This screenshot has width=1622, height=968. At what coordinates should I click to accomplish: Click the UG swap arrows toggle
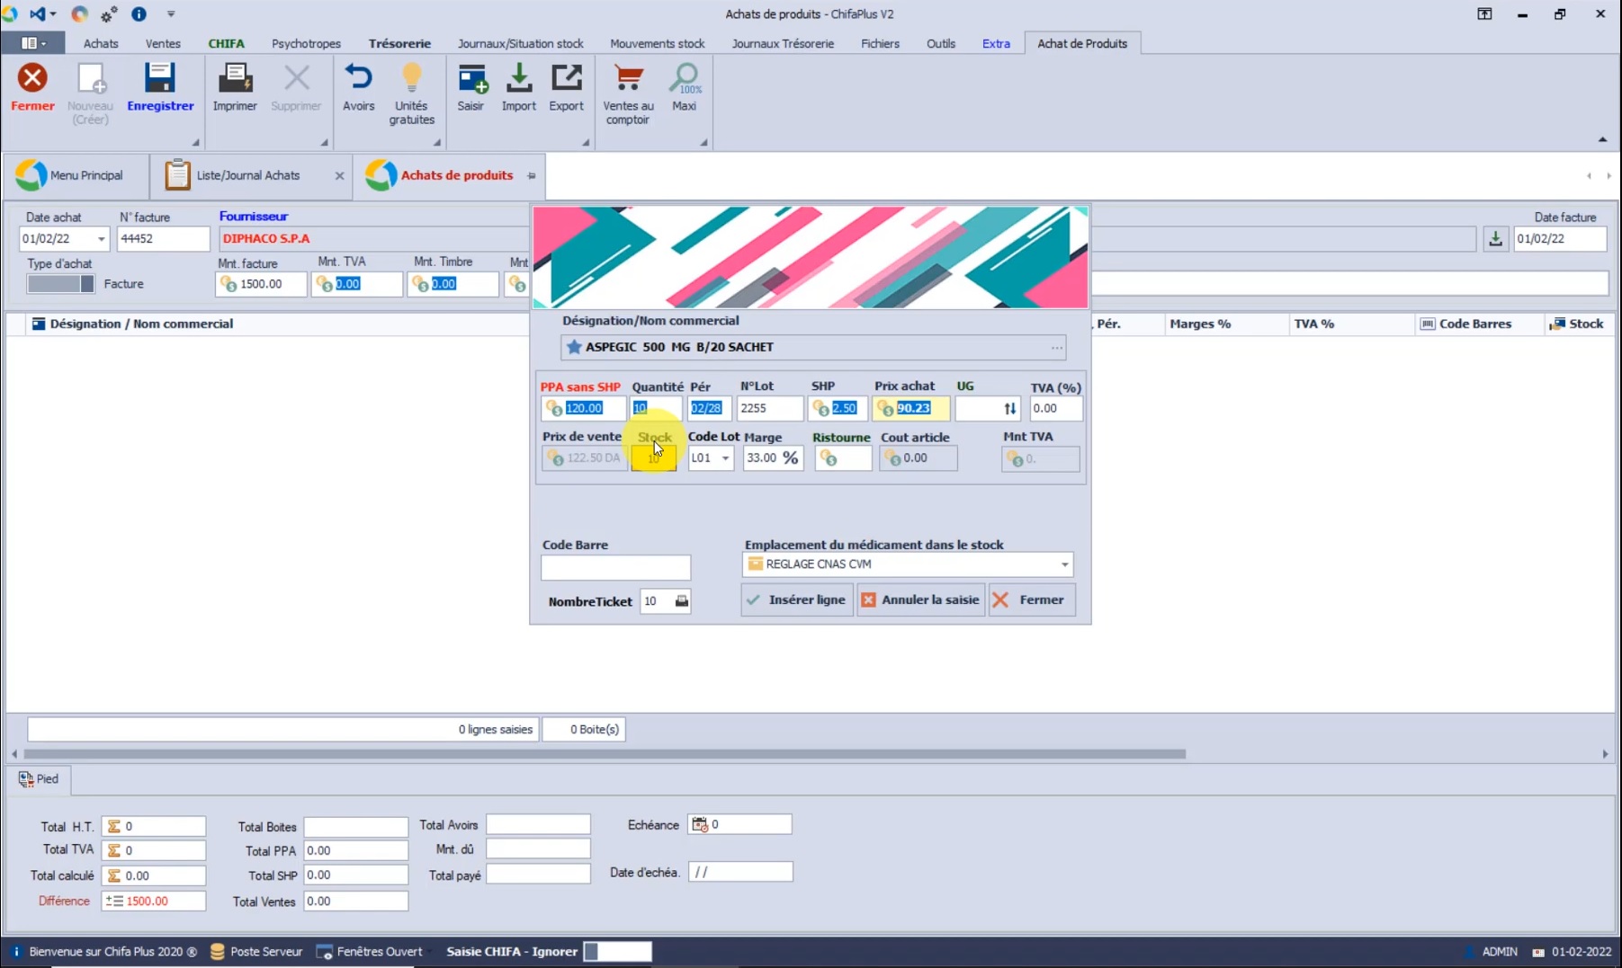pyautogui.click(x=1009, y=409)
